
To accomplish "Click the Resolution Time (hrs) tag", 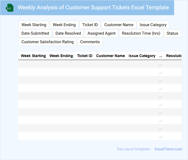I will pyautogui.click(x=141, y=33).
